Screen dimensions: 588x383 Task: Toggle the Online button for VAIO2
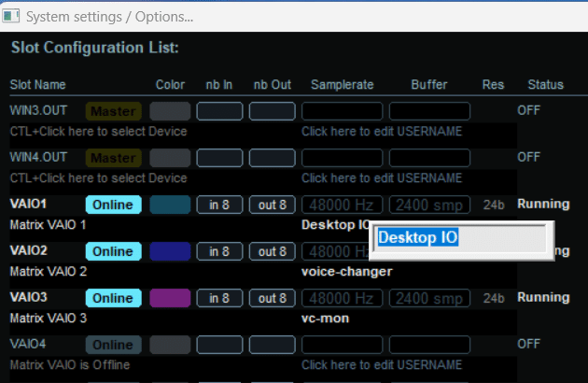(x=114, y=251)
